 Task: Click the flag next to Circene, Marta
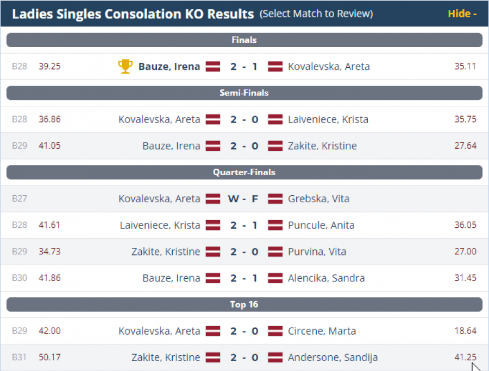pyautogui.click(x=275, y=331)
